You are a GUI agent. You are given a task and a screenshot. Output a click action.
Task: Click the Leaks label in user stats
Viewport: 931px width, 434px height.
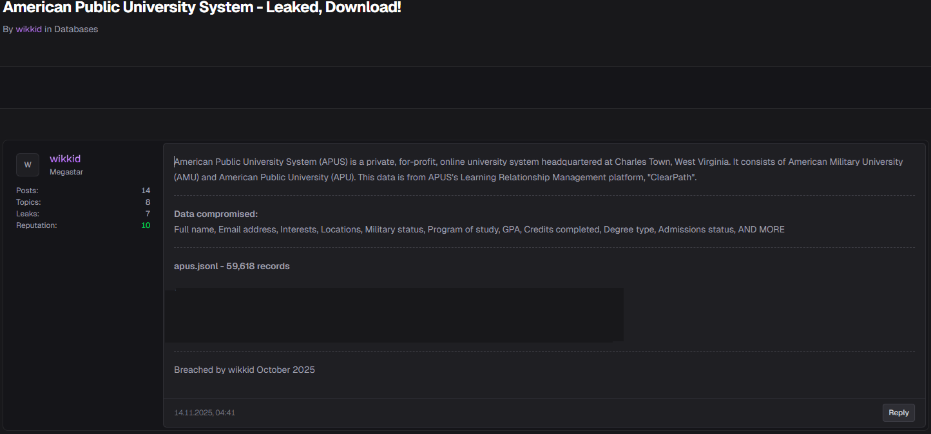coord(28,214)
